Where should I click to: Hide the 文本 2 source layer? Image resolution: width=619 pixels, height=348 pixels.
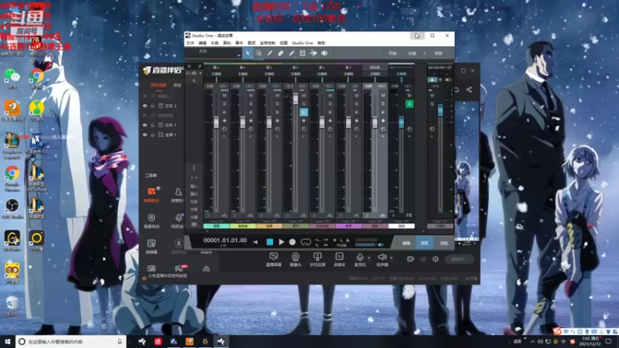[x=145, y=106]
